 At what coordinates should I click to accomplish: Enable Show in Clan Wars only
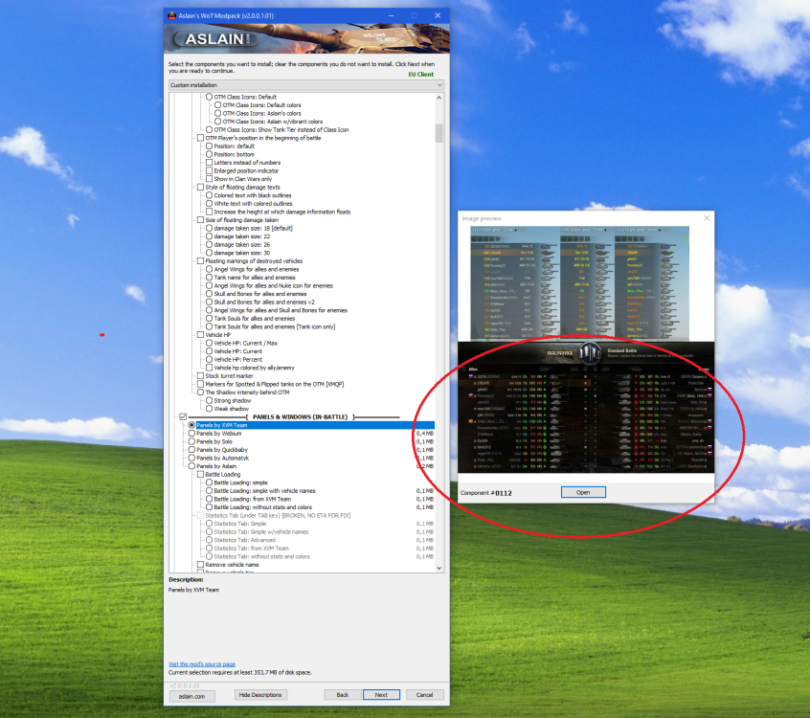tap(210, 179)
